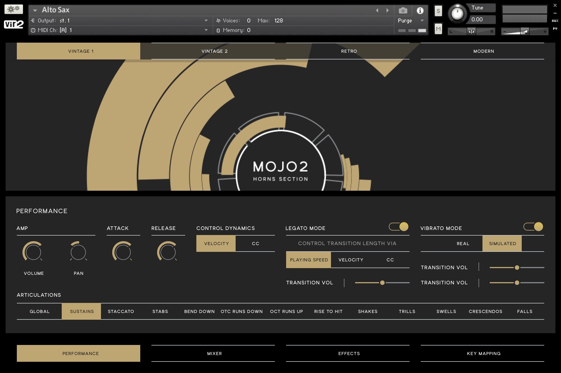Open the KEY MAPPING page tab
Viewport: 561px width, 373px height.
pos(482,353)
